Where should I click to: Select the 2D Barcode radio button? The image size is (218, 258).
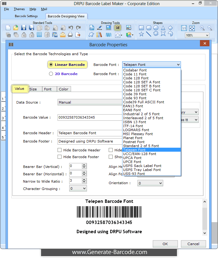(51, 74)
